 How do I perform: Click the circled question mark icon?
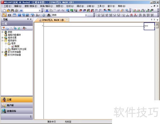click(x=44, y=15)
